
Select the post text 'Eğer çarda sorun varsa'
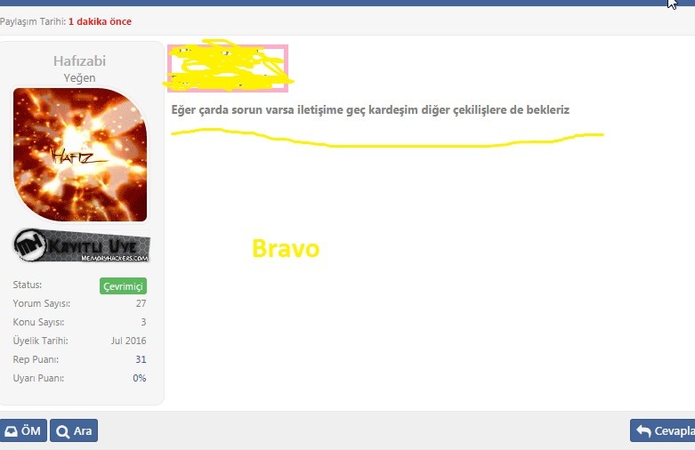pos(232,110)
